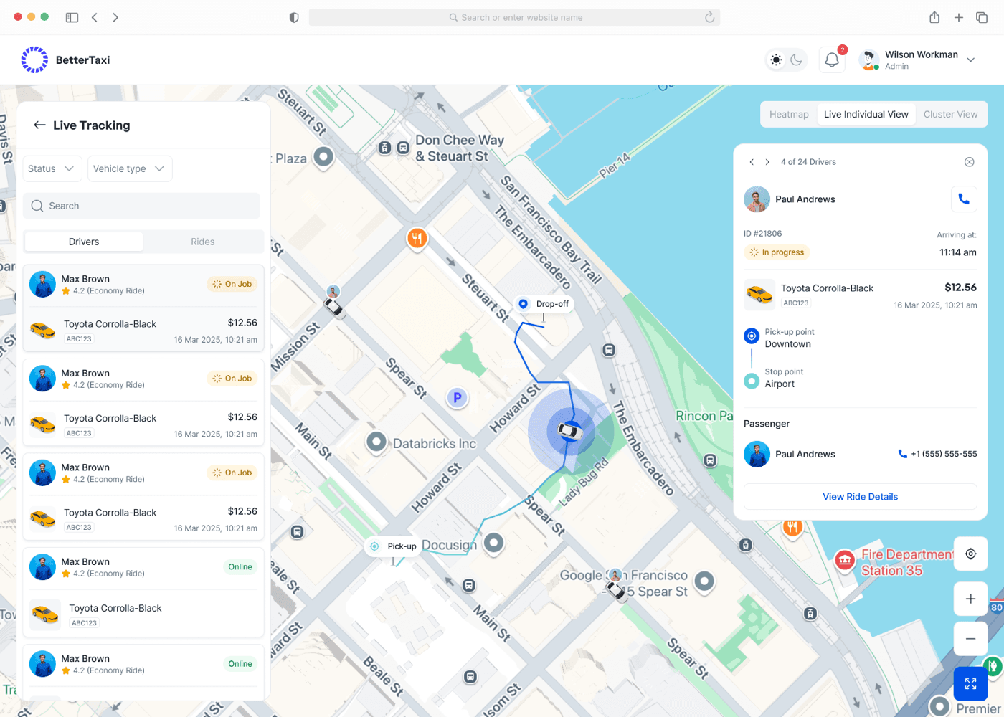Expand the Wilson Workman account menu

[970, 60]
